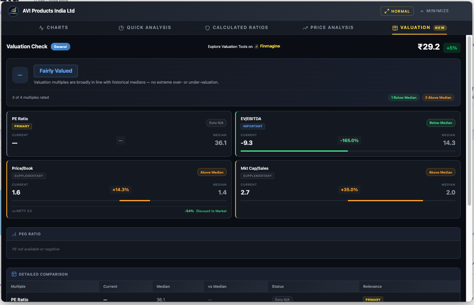Click the Charts pulse icon
This screenshot has width=474, height=305.
[x=41, y=28]
